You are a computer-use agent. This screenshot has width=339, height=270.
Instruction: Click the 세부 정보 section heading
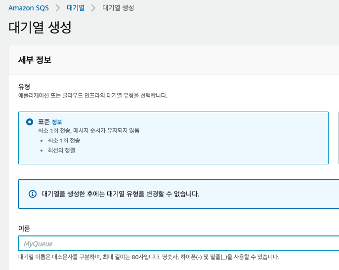35,60
